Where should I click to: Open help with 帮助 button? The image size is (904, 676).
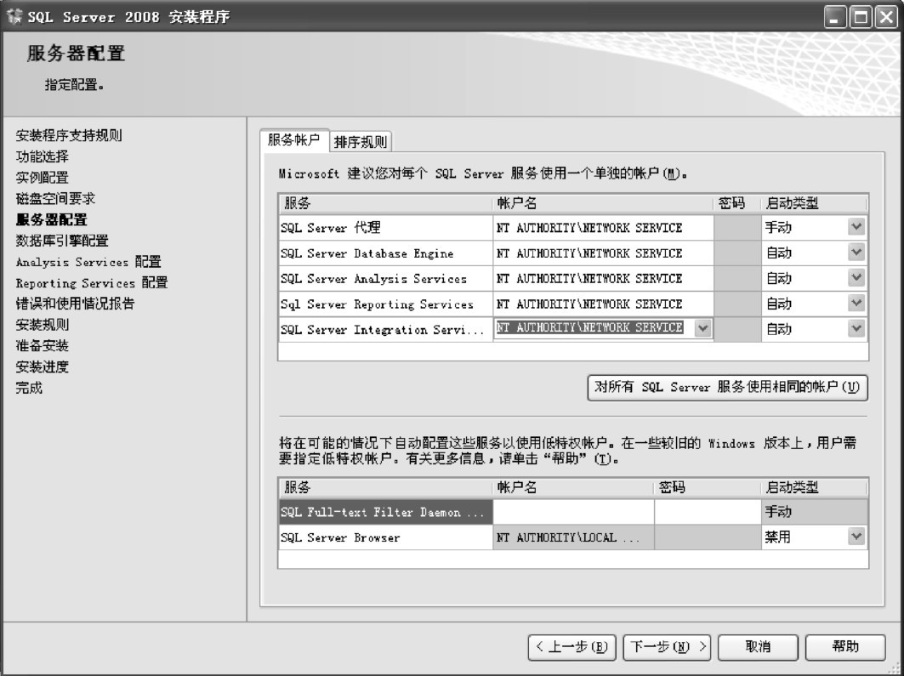(845, 647)
